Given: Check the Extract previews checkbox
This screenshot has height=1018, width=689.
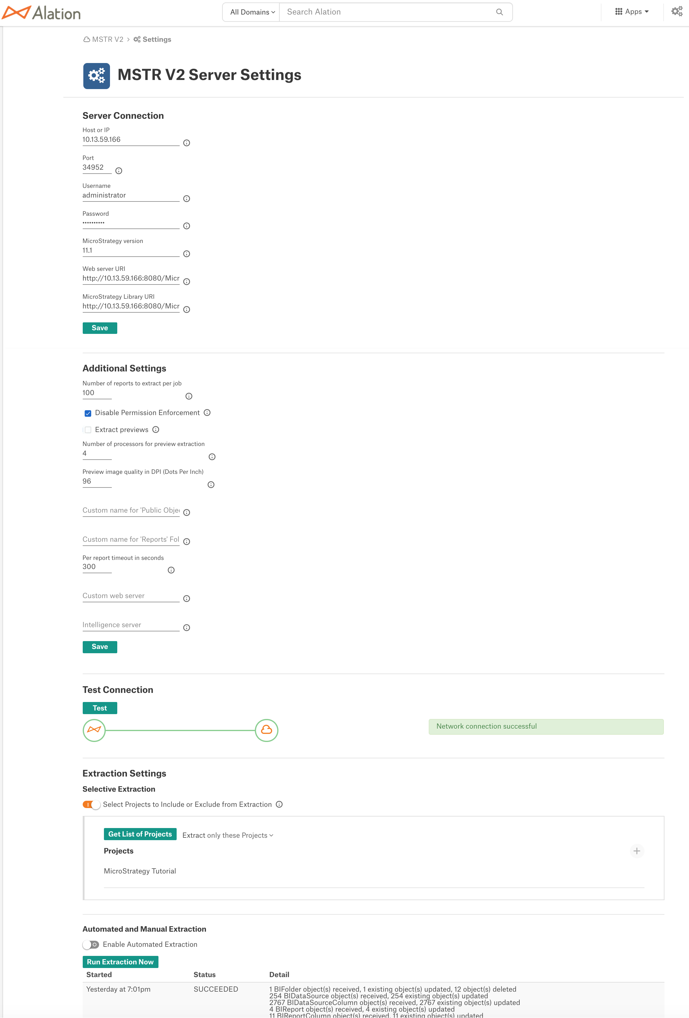Looking at the screenshot, I should tap(88, 430).
